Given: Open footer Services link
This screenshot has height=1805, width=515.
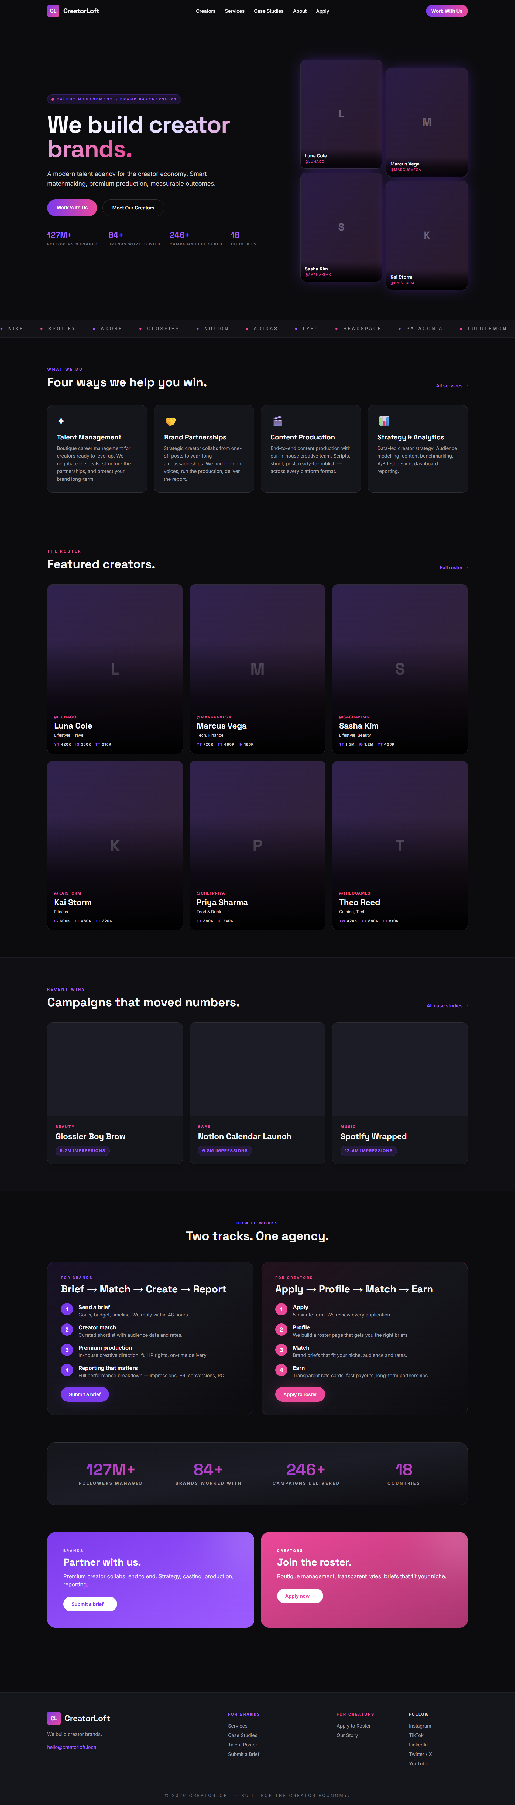Looking at the screenshot, I should [x=237, y=1726].
